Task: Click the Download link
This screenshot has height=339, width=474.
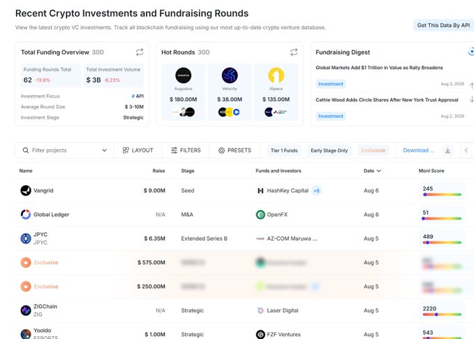Action: pos(418,151)
